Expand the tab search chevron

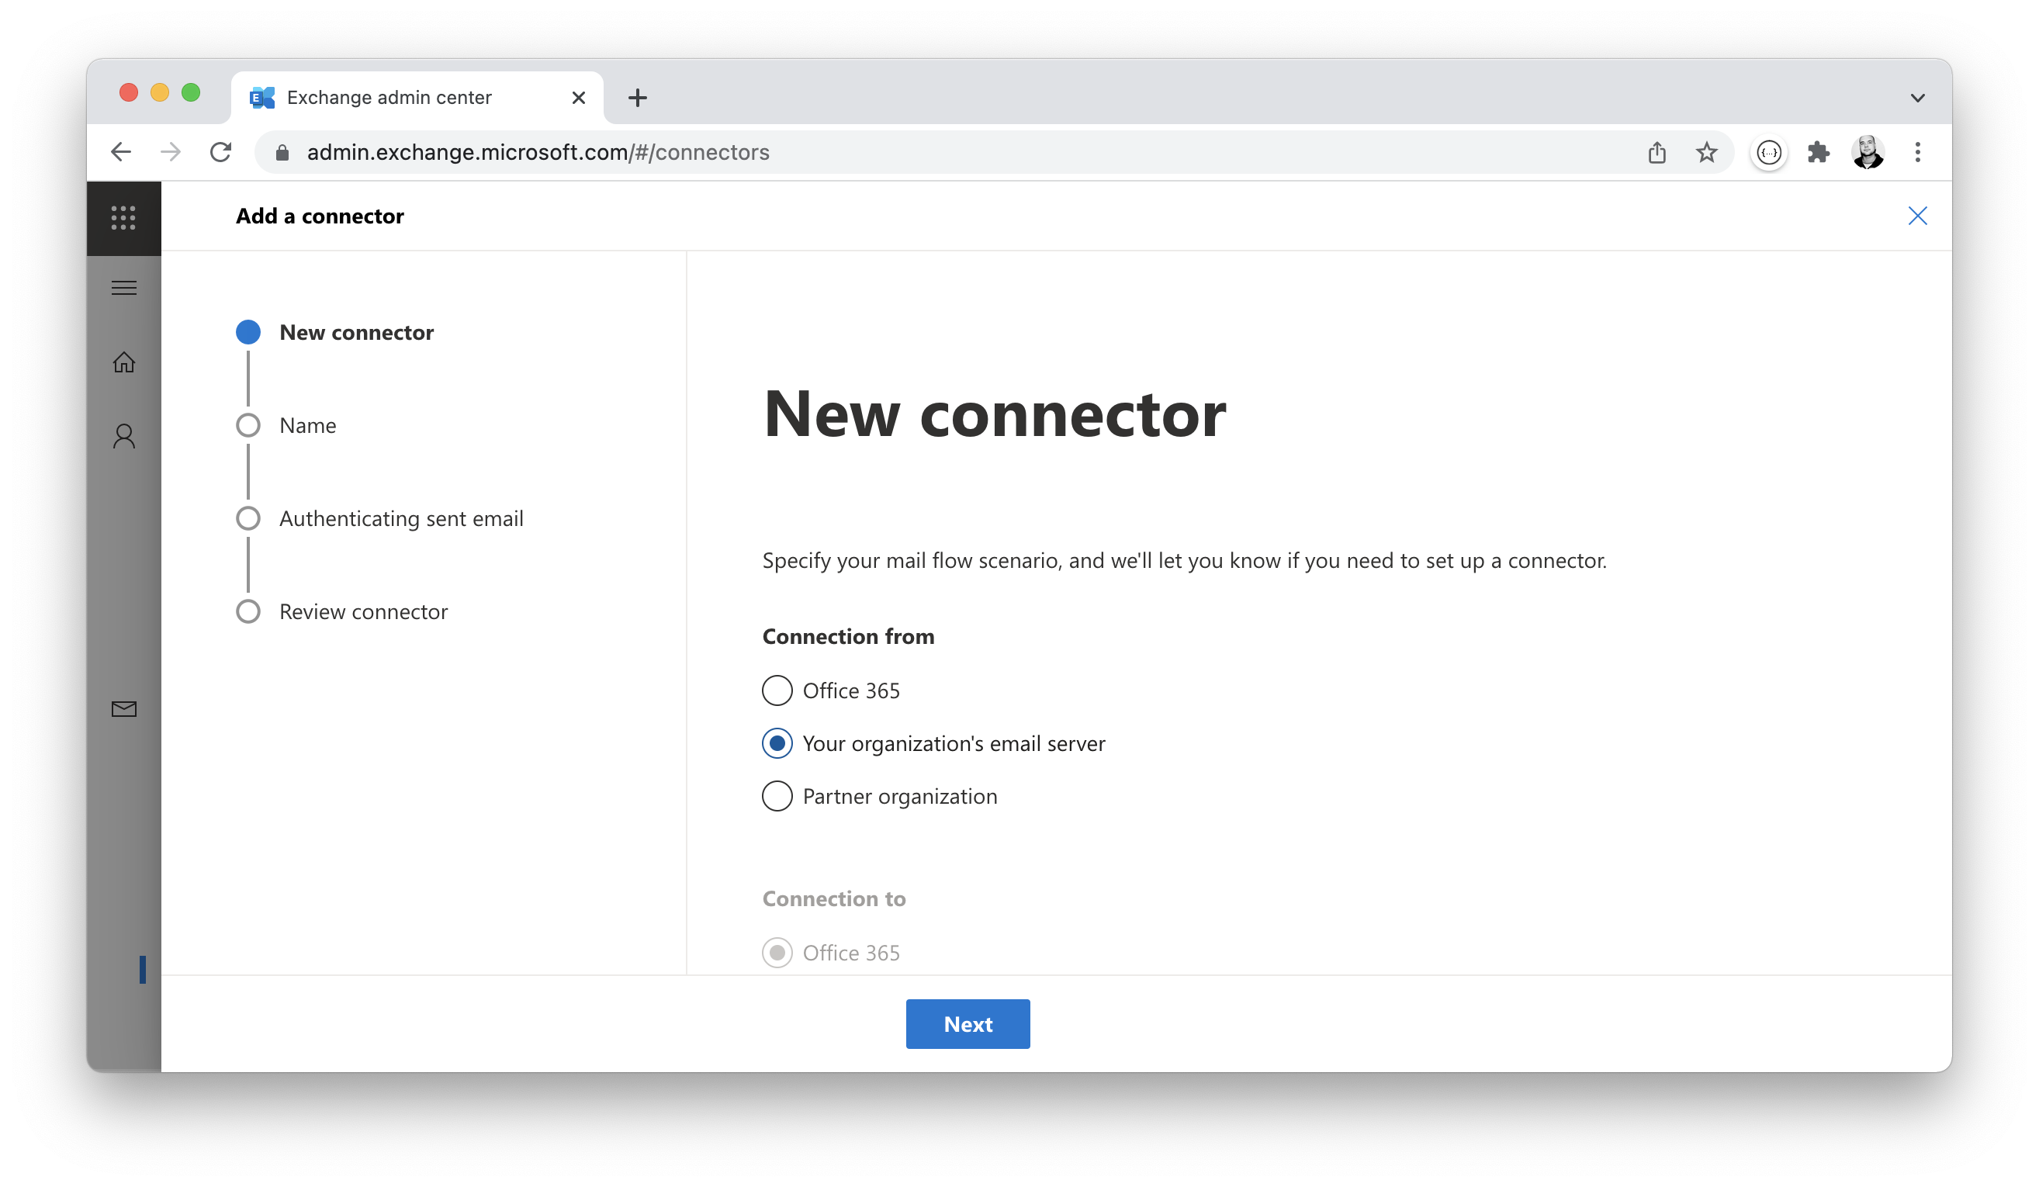pos(1917,98)
